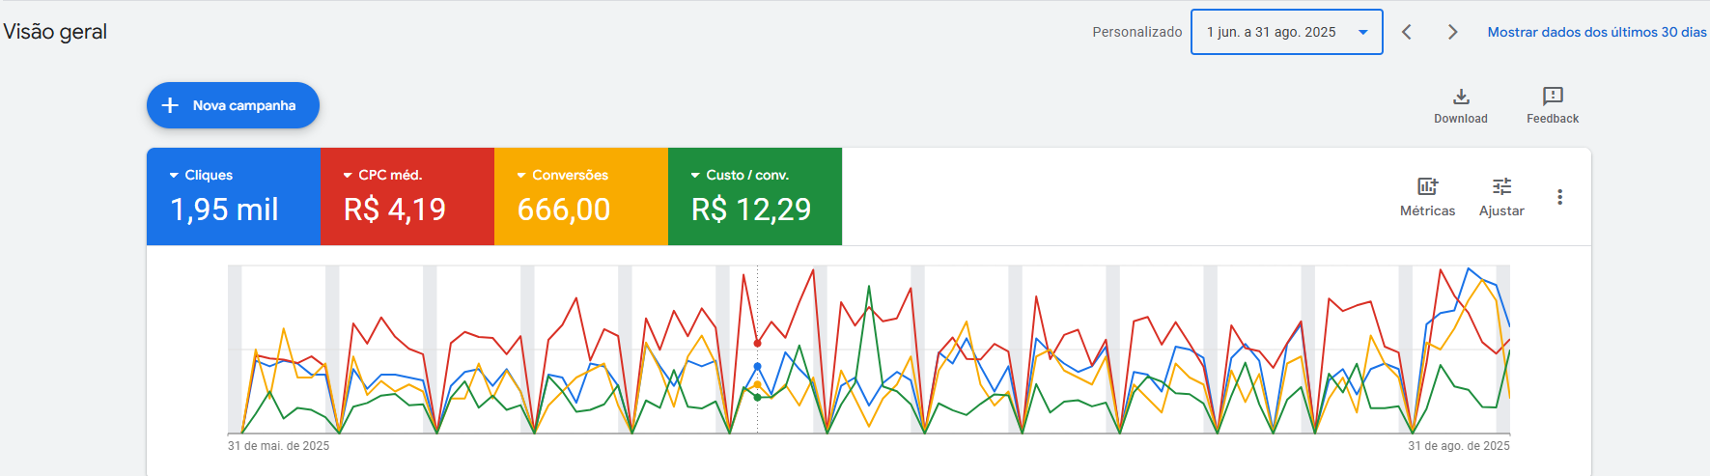Click the Download icon
The height and width of the screenshot is (476, 1710).
(x=1461, y=97)
